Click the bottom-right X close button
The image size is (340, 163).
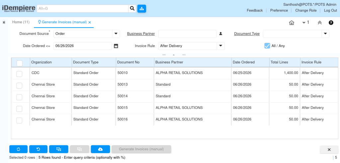(329, 149)
